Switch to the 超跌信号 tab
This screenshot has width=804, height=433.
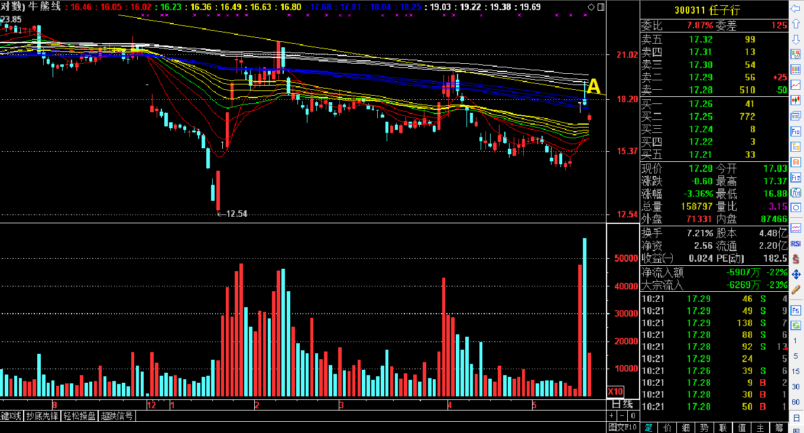click(x=118, y=416)
